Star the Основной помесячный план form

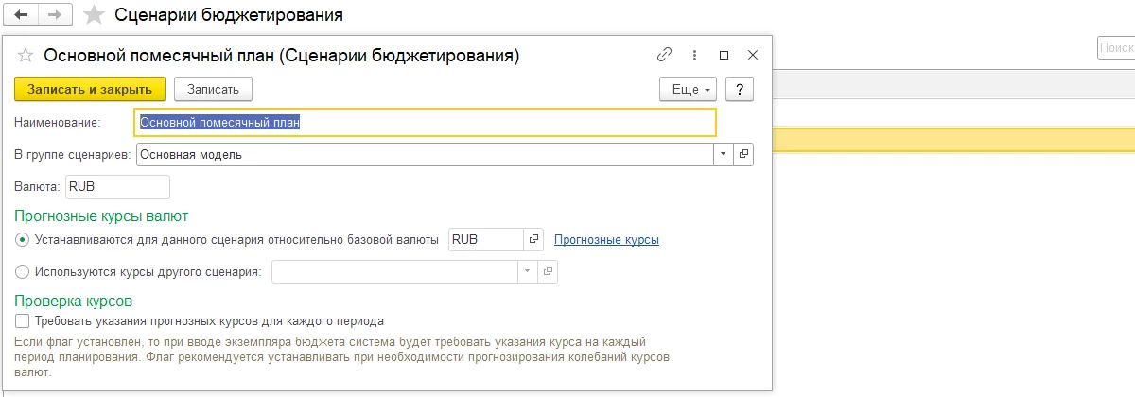click(x=26, y=56)
